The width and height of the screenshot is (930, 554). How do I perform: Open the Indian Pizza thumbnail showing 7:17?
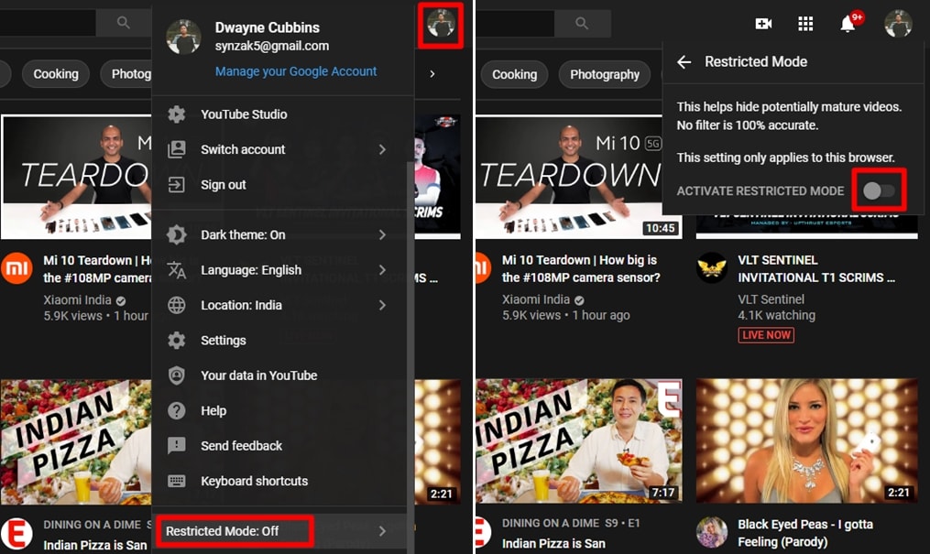tap(579, 441)
